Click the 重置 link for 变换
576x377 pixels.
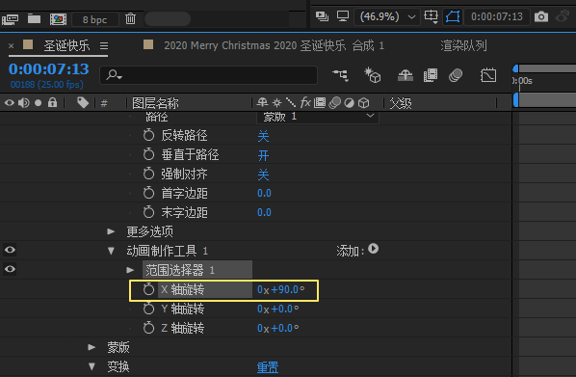[x=268, y=367]
